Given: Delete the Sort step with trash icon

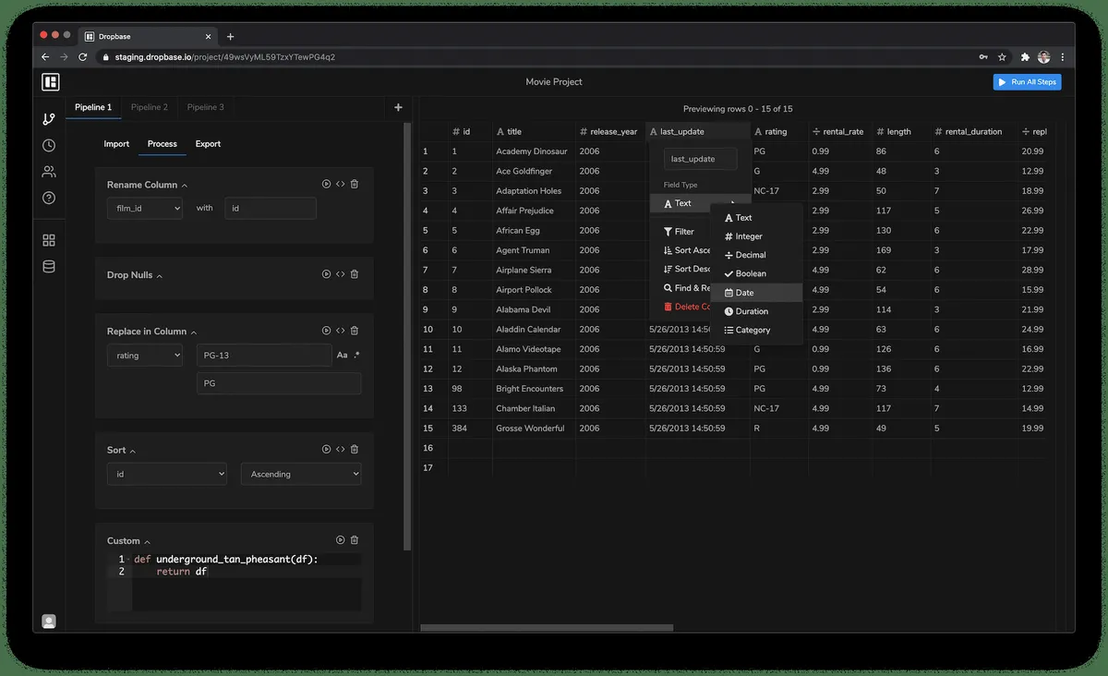Looking at the screenshot, I should 355,450.
